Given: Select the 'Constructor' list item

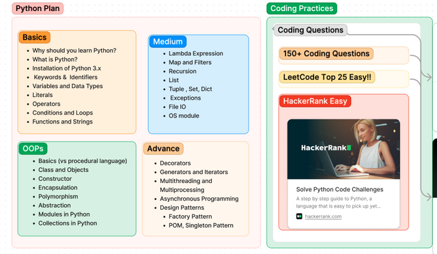Looking at the screenshot, I should tap(55, 179).
